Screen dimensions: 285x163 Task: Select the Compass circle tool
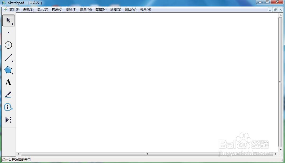pyautogui.click(x=8, y=45)
